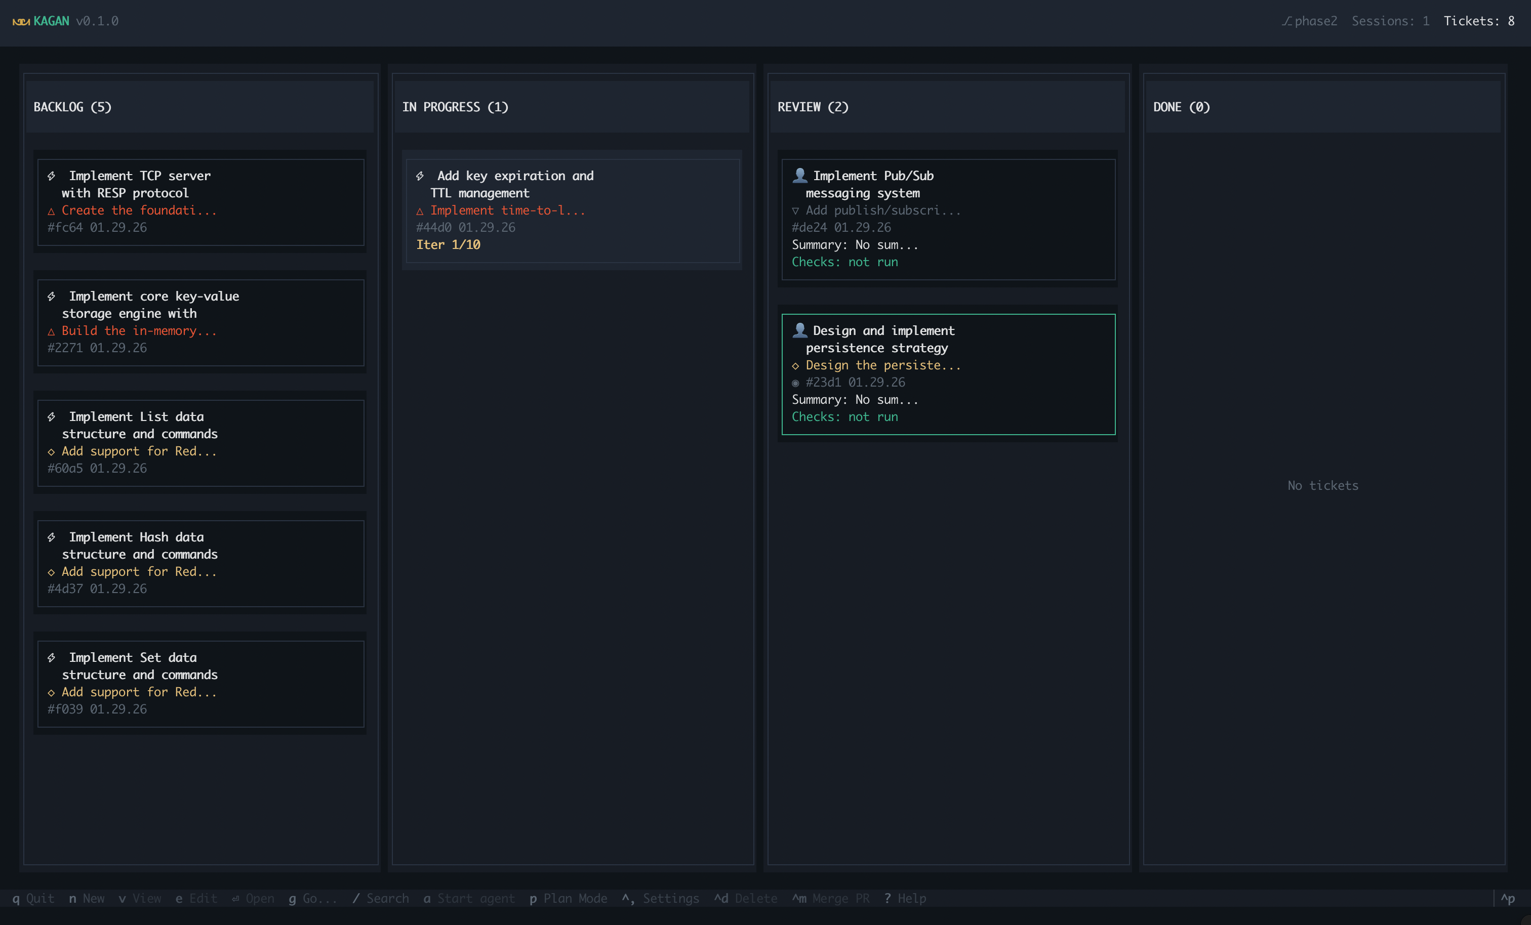Click the lightning icon on core key-value ticket
The height and width of the screenshot is (925, 1531).
point(52,297)
